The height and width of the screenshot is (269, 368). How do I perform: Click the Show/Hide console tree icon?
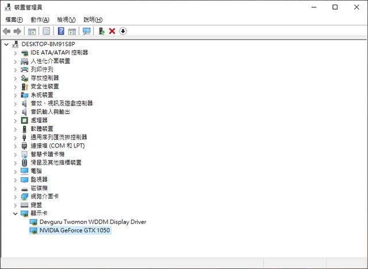32,31
